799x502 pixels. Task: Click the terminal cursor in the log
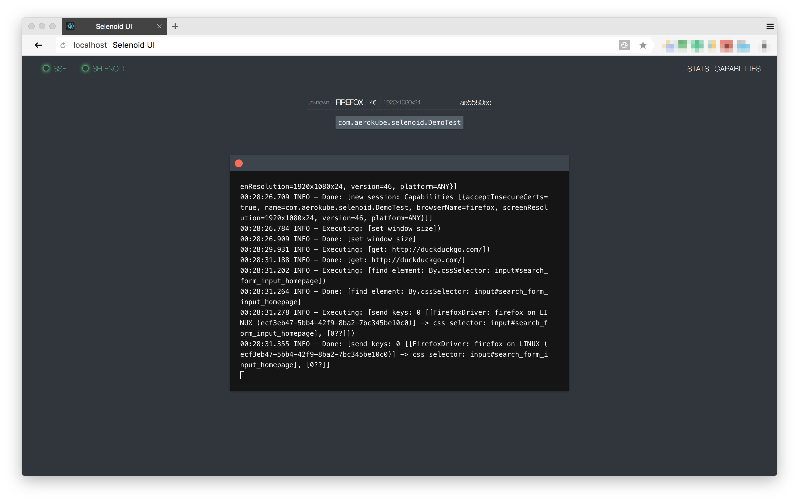coord(242,375)
